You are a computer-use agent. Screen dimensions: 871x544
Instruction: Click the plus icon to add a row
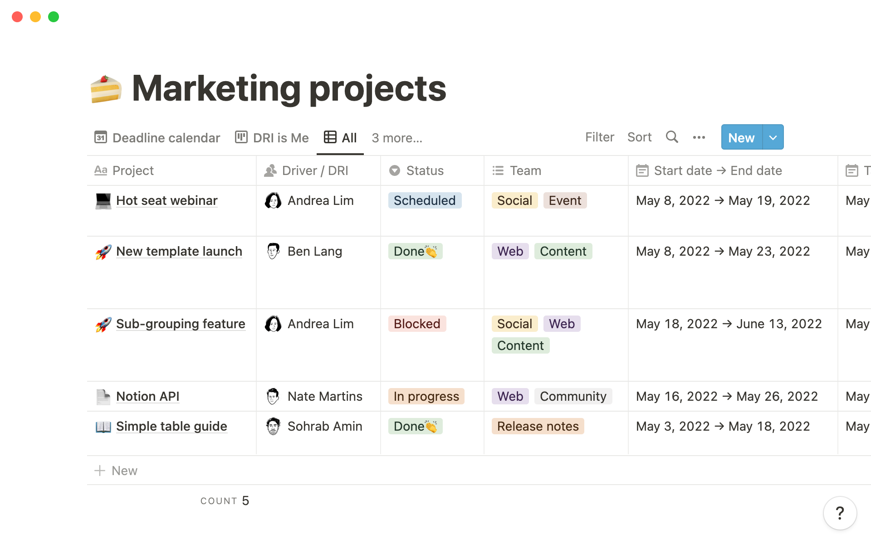tap(100, 471)
